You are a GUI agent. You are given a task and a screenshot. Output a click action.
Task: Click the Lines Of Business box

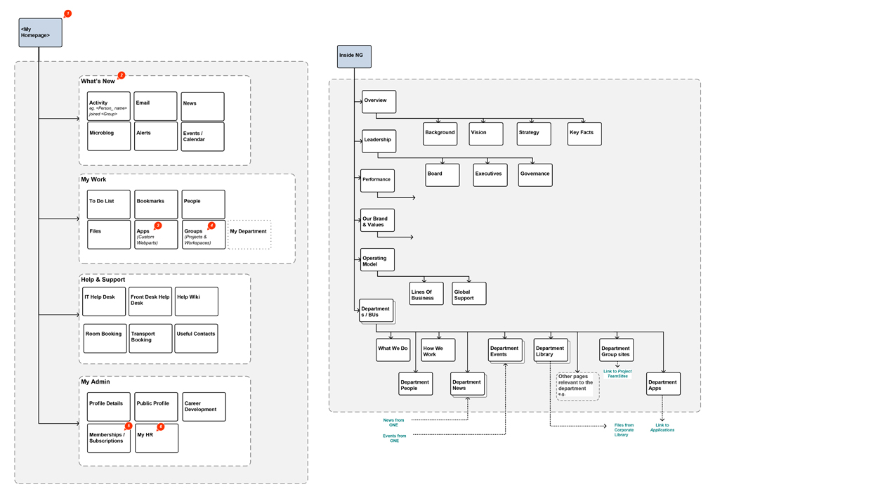point(426,294)
